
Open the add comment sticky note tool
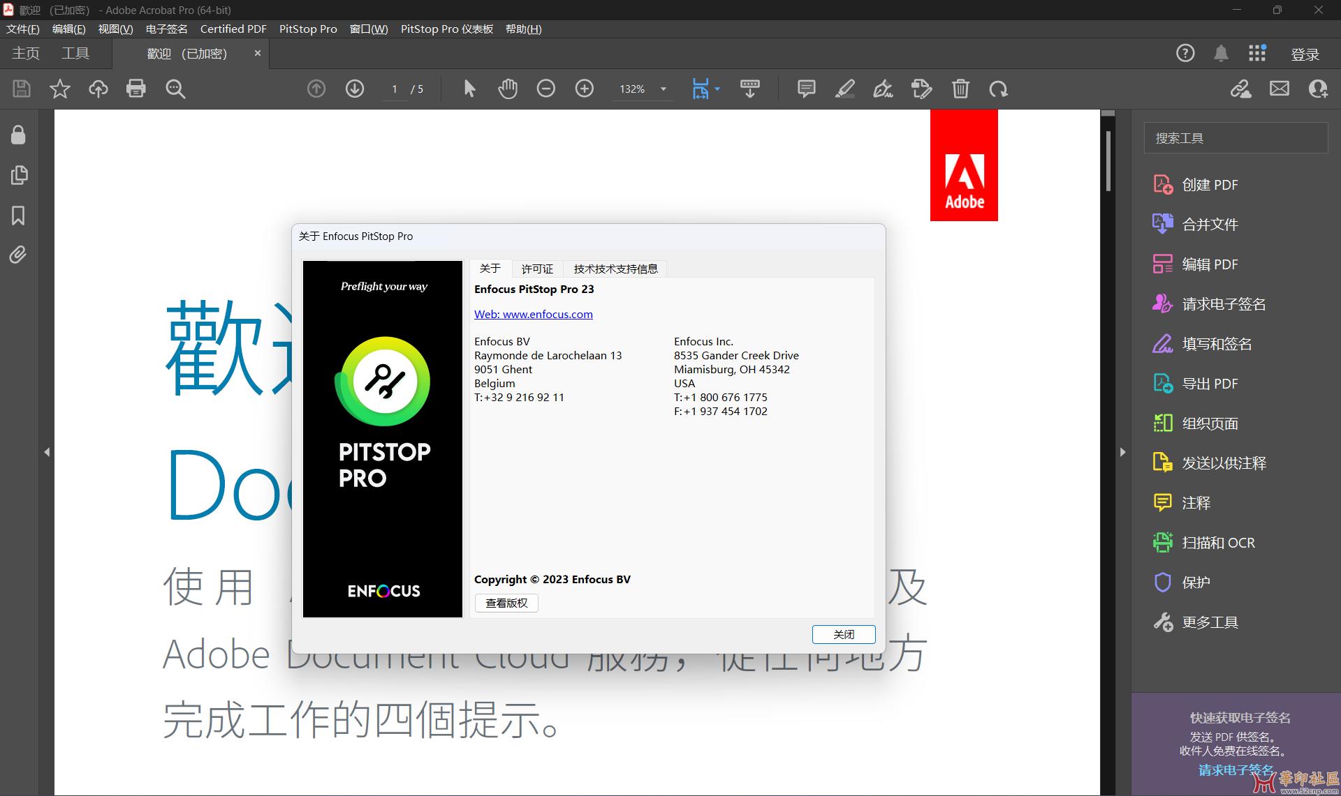806,89
